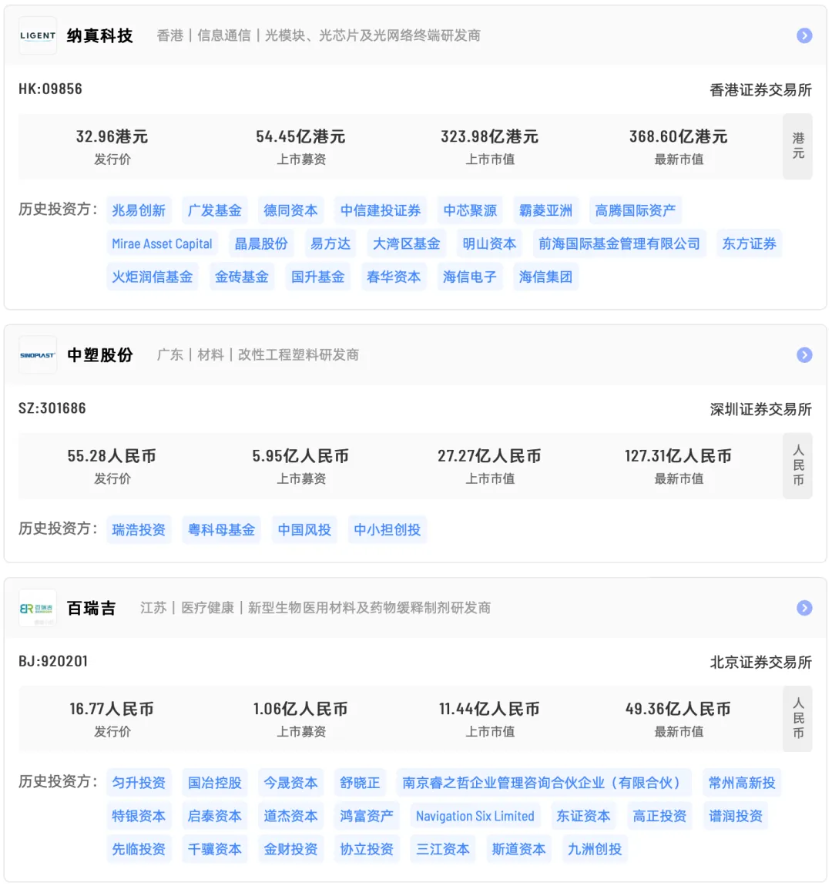
Task: Select investor tag 霸菱亚洲
Action: point(545,210)
